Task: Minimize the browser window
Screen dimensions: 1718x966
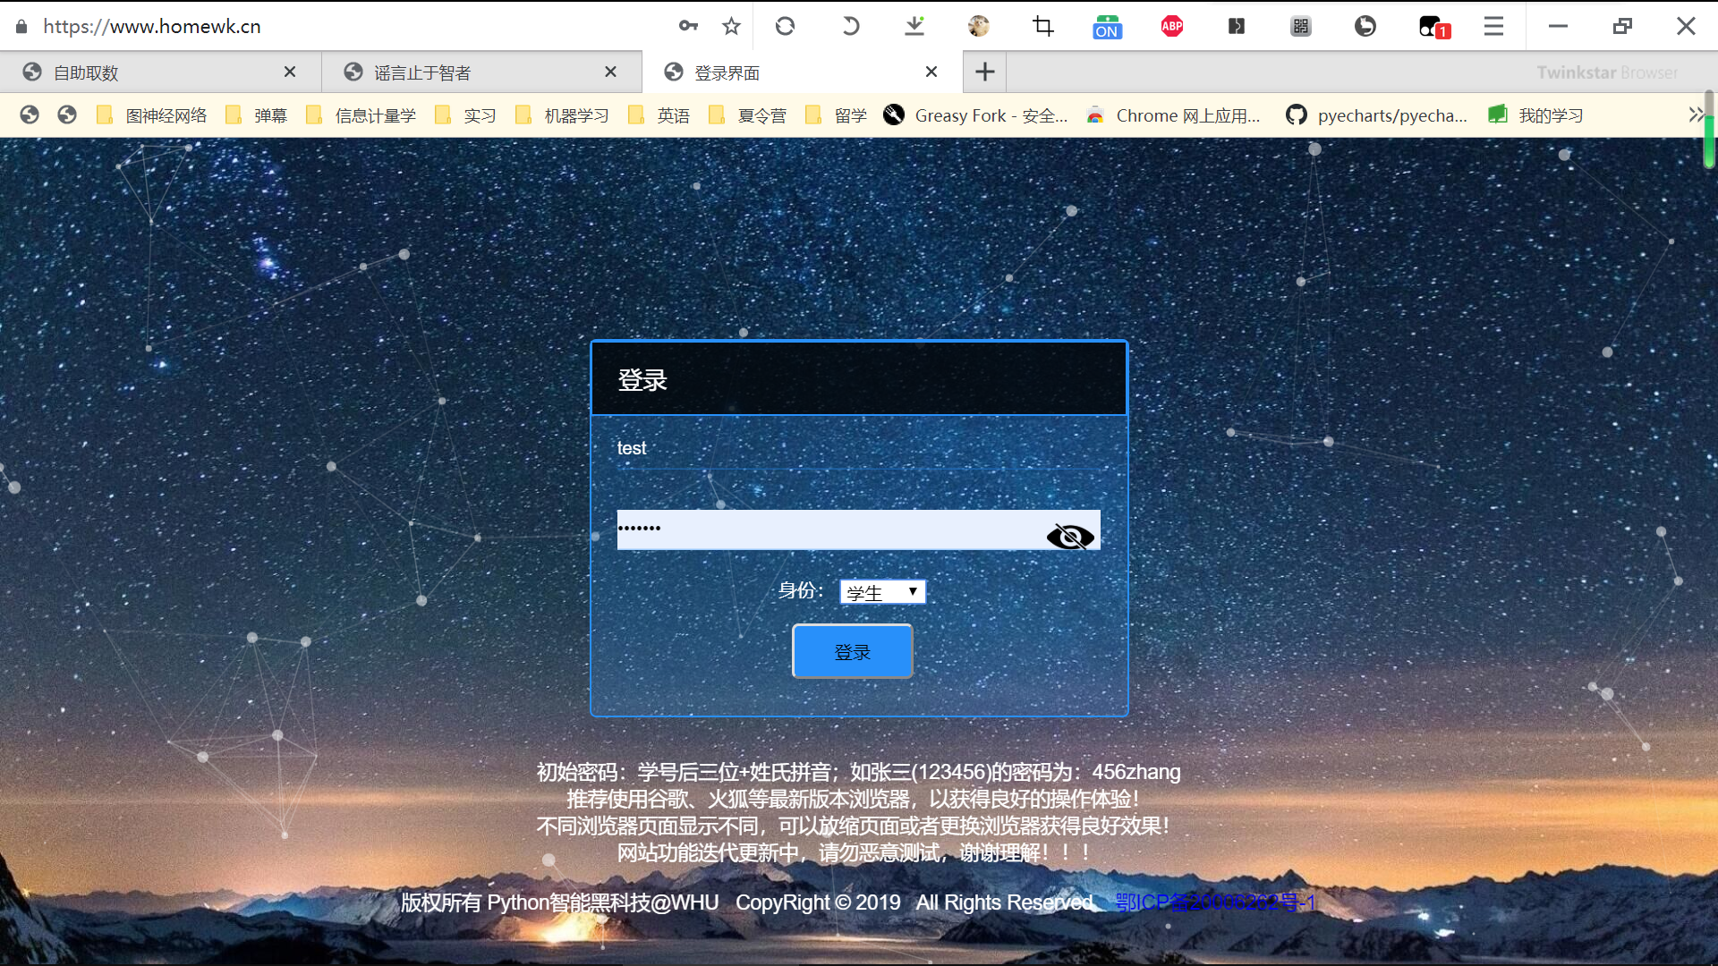Action: [x=1558, y=26]
